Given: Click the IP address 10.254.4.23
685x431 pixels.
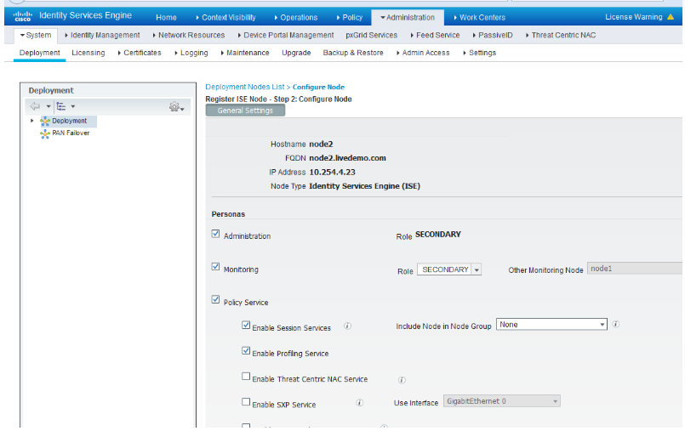Looking at the screenshot, I should point(333,172).
